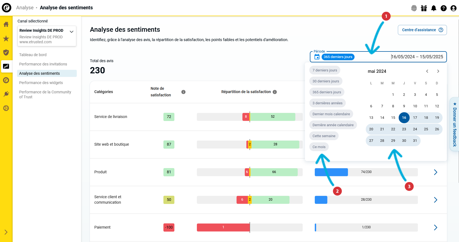The image size is (459, 242).
Task: Expand the Produit category row arrow
Action: (435, 172)
